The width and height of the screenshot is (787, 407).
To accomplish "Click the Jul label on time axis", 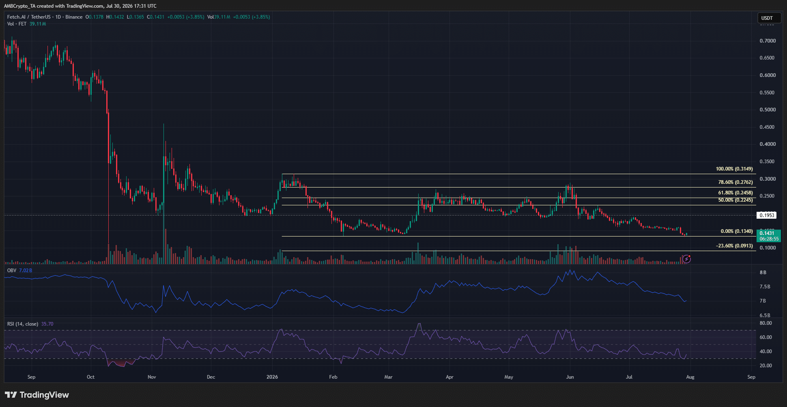I will [629, 377].
